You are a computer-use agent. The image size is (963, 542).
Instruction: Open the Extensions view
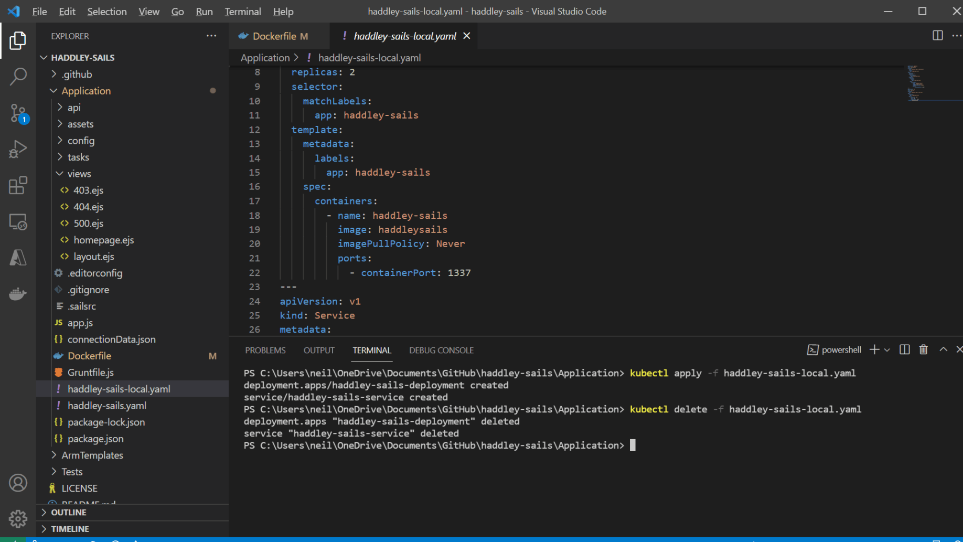[x=18, y=185]
